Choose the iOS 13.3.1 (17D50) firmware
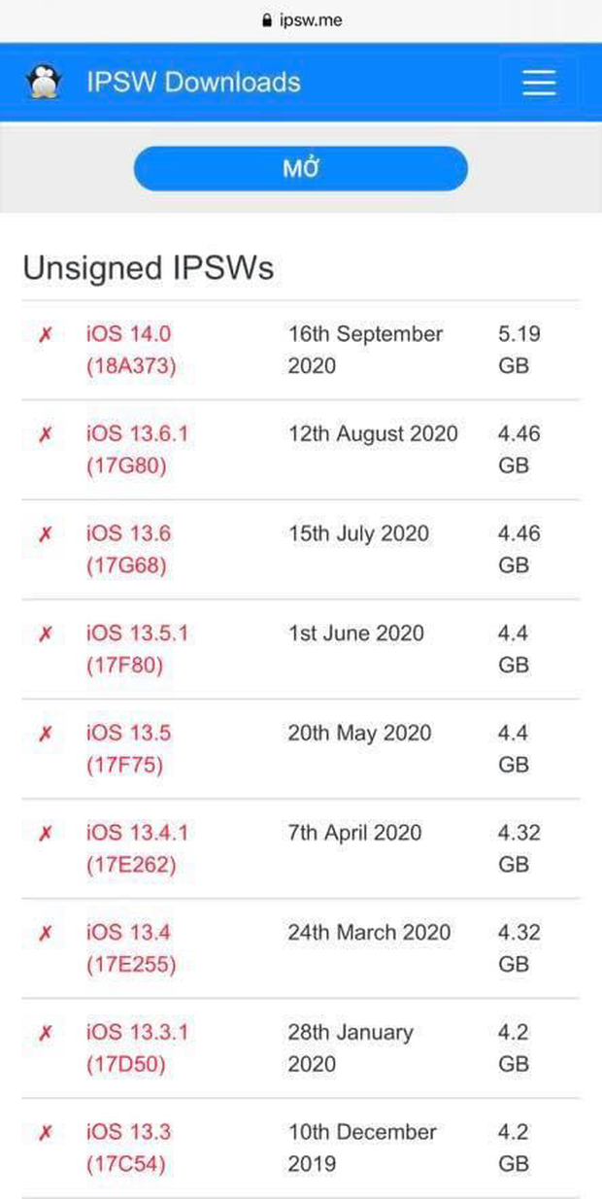 click(x=136, y=1048)
